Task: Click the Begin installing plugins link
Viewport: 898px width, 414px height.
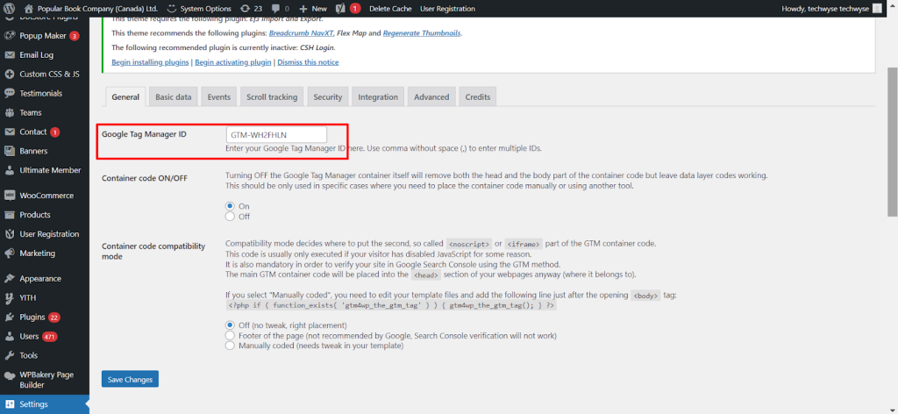Action: coord(150,62)
